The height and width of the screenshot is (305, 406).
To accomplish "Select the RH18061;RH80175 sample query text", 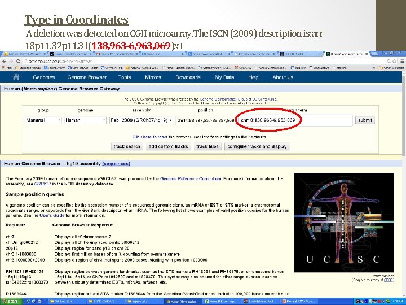I will 25,272.
